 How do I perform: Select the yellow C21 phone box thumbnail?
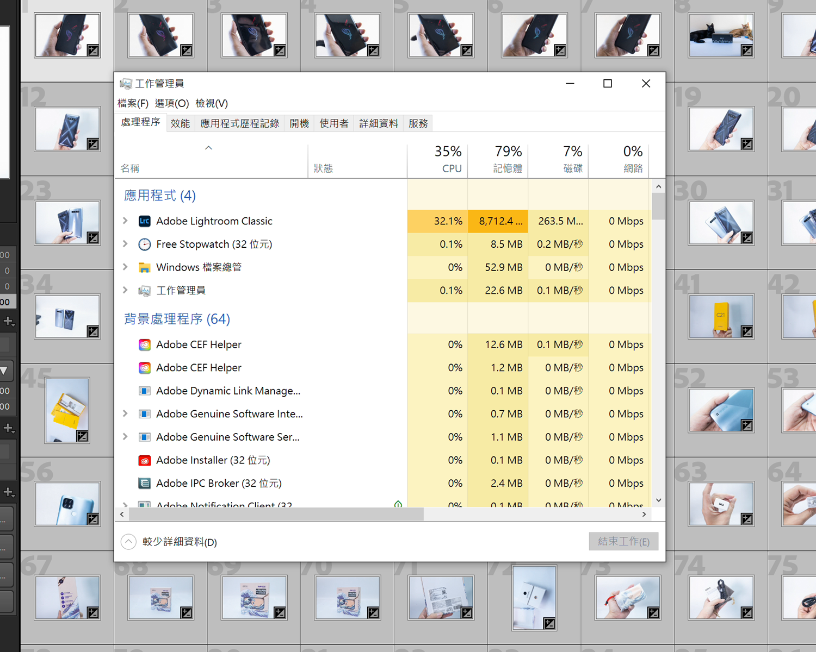point(721,317)
